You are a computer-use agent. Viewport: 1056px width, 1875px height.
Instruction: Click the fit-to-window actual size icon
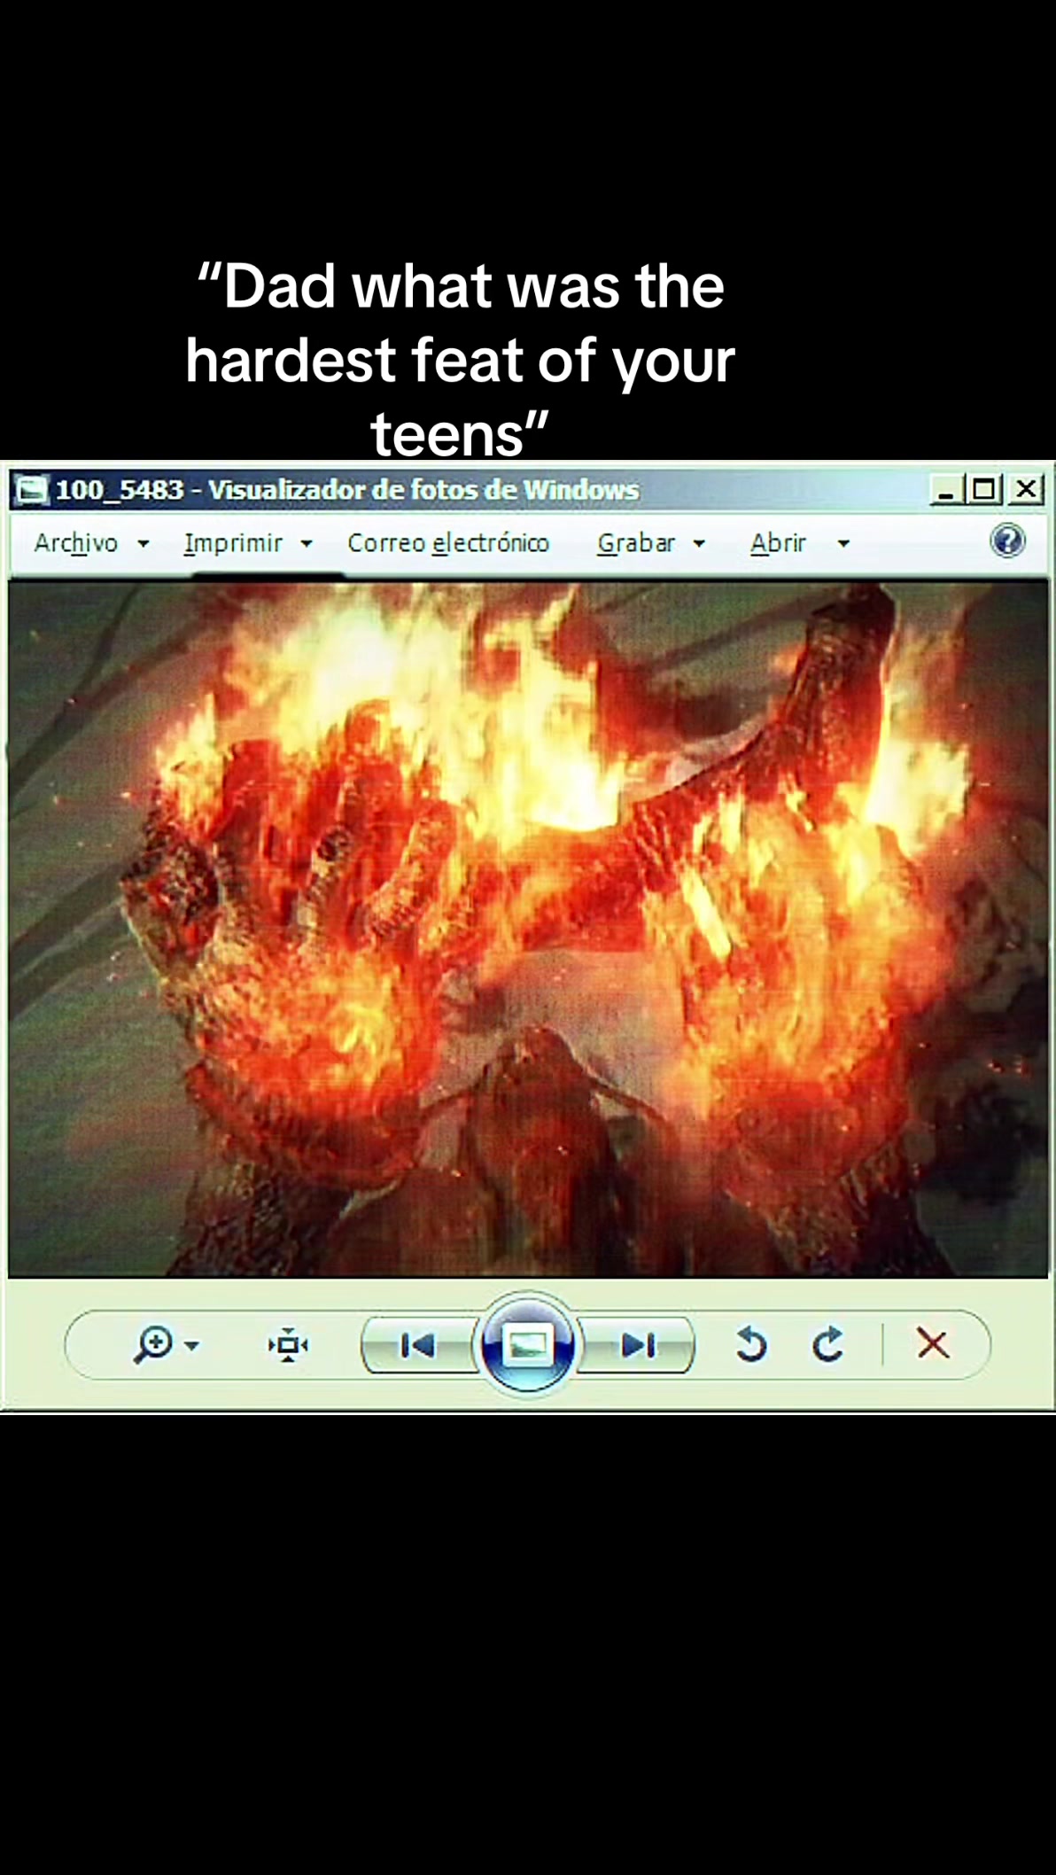pyautogui.click(x=288, y=1345)
